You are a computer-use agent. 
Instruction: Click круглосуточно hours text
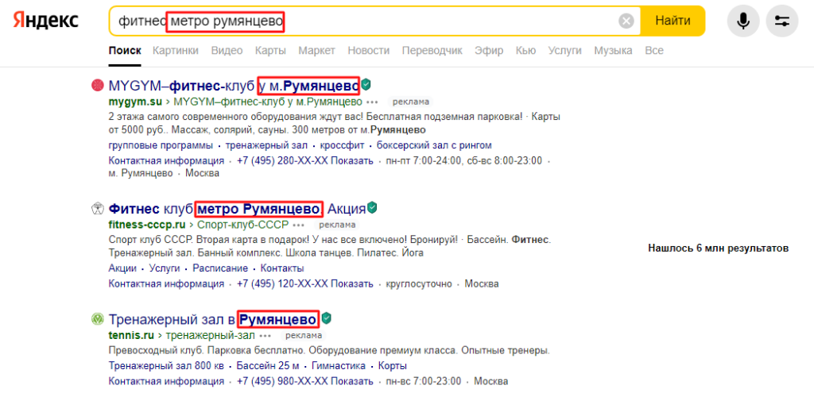tap(418, 284)
